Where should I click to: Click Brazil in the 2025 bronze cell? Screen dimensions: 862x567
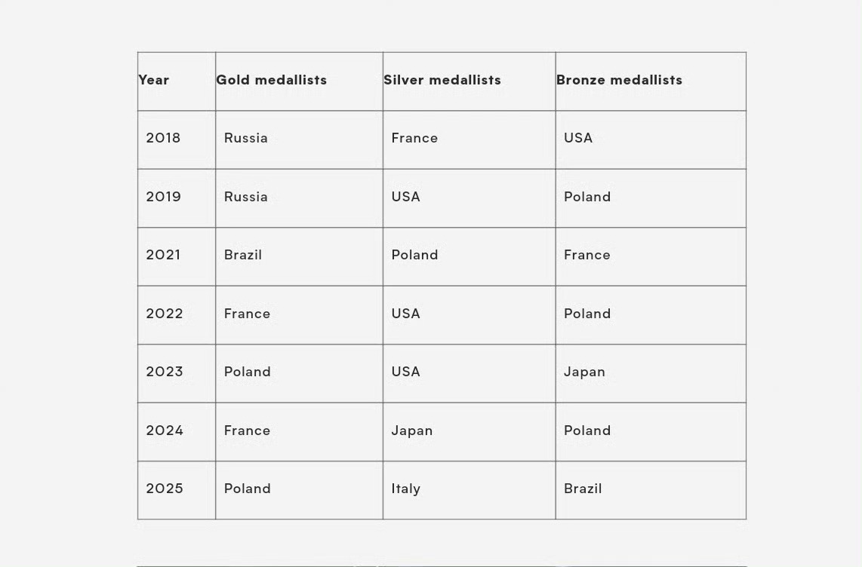583,489
